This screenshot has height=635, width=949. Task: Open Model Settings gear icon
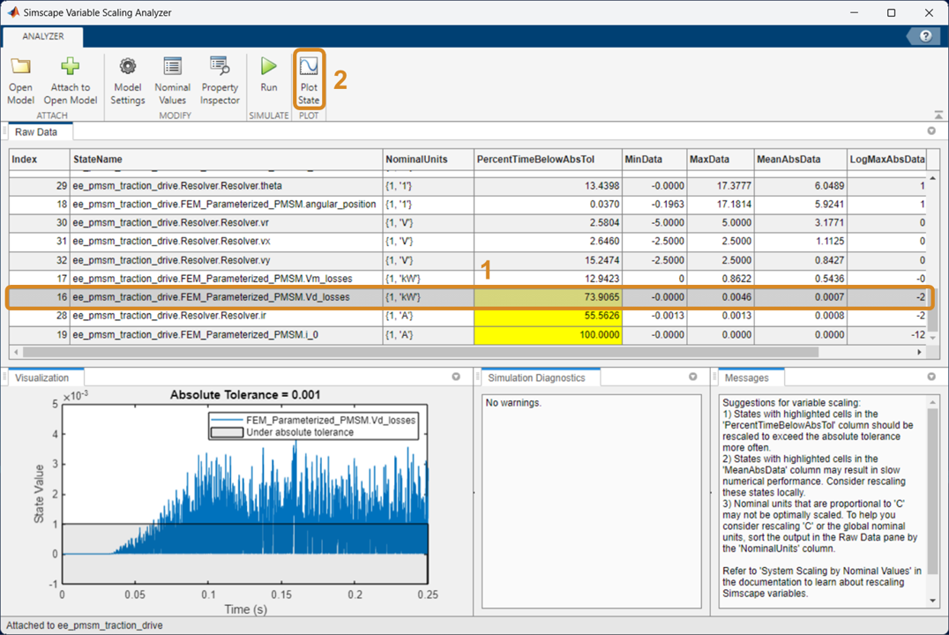[127, 66]
